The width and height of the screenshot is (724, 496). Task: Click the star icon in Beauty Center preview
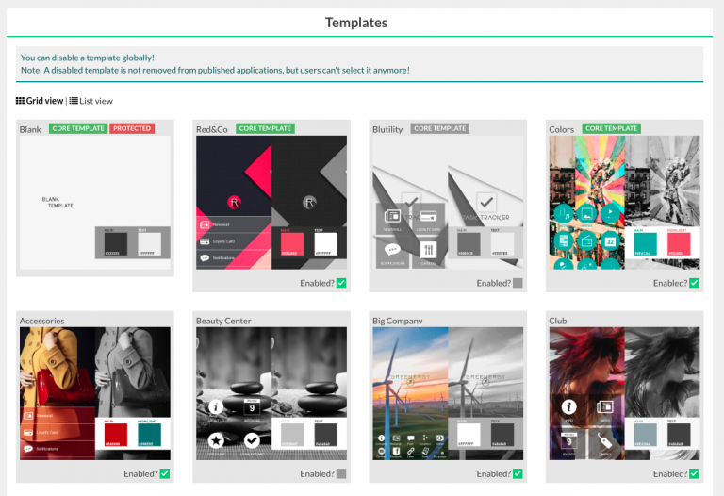pyautogui.click(x=215, y=440)
